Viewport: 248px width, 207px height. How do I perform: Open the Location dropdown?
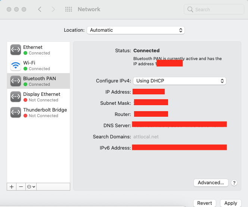(x=136, y=30)
